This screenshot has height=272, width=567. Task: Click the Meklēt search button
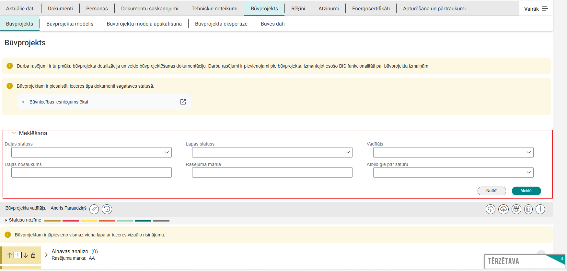526,191
